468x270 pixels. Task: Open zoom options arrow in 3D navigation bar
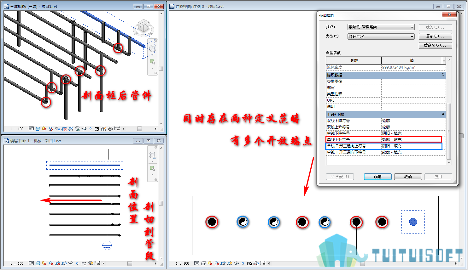[x=153, y=68]
